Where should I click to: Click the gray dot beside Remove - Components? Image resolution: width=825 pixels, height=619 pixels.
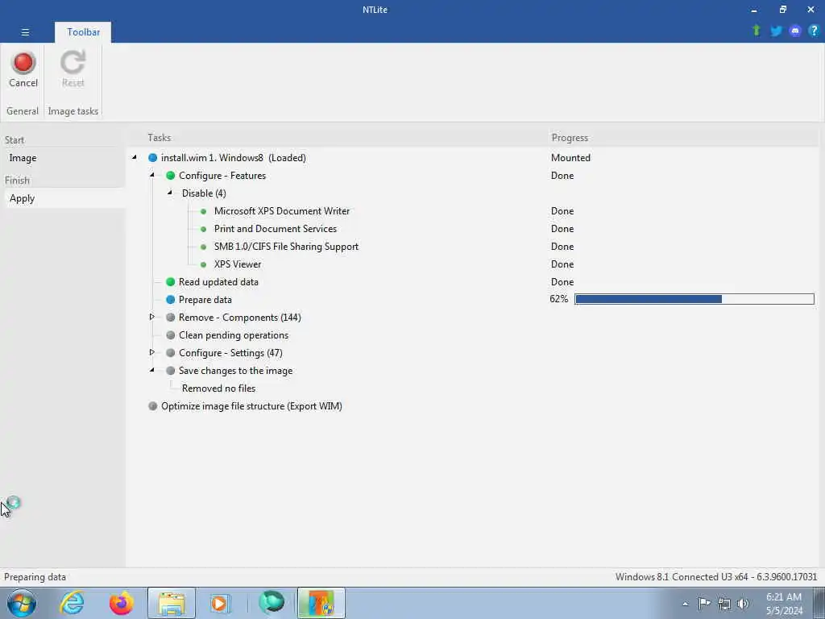[171, 318]
